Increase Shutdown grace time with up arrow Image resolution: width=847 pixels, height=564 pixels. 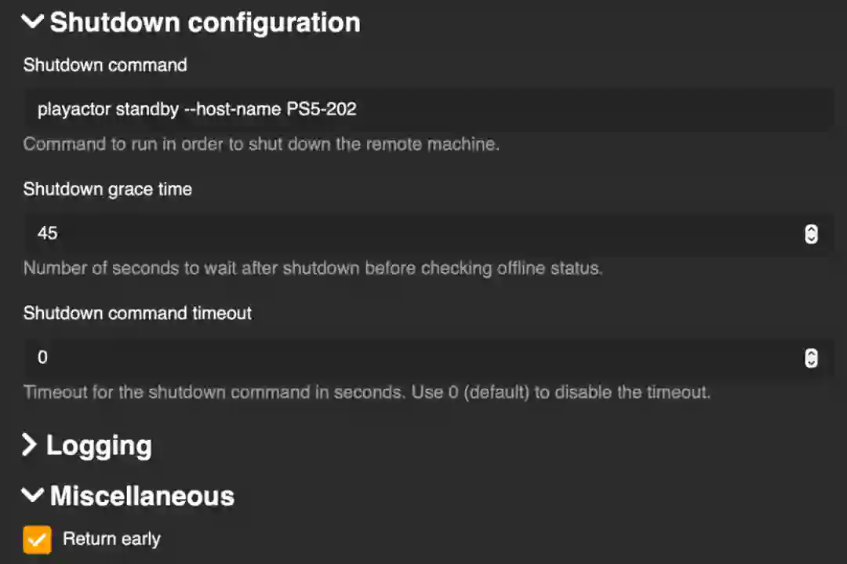coord(812,229)
